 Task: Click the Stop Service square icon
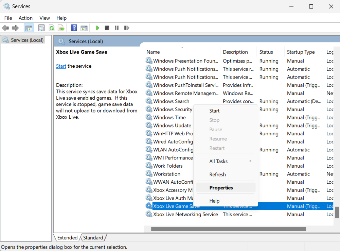(x=107, y=28)
